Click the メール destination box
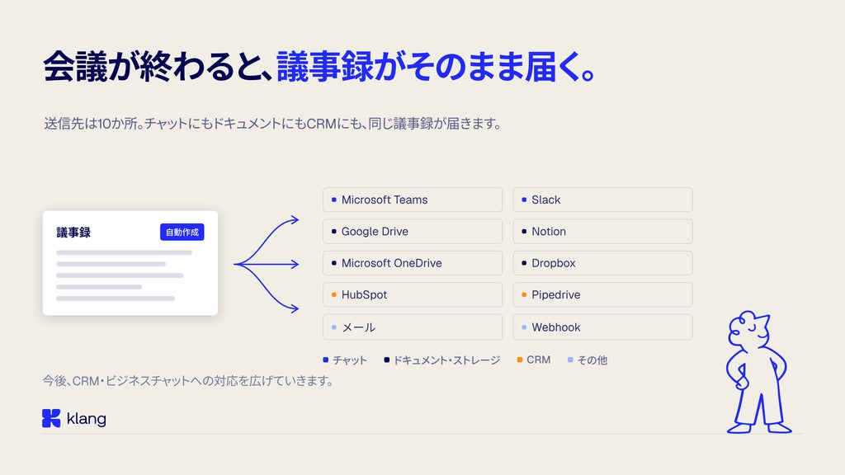 pyautogui.click(x=413, y=327)
